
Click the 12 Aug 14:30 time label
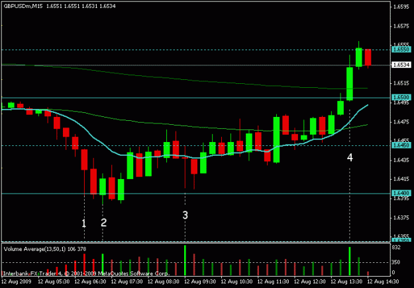tap(383, 281)
